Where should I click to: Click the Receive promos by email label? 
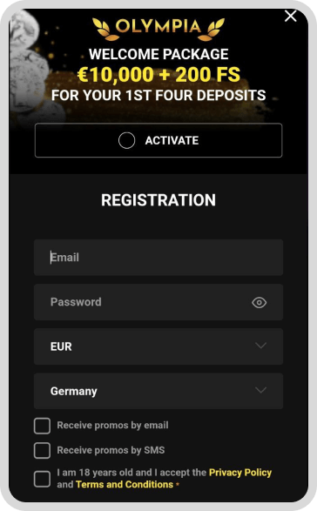[113, 426]
